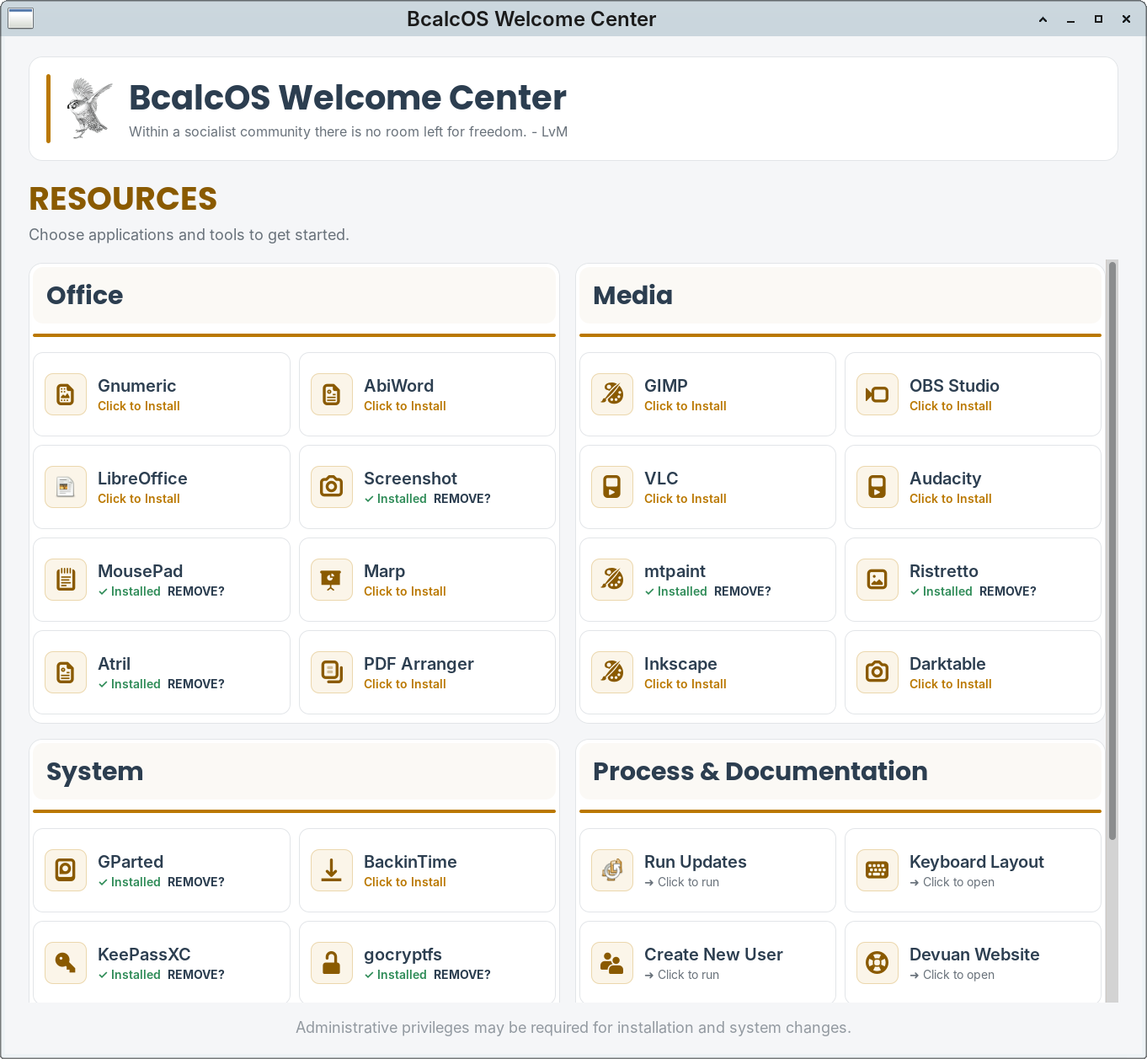Image resolution: width=1147 pixels, height=1059 pixels.
Task: Click the Atril document icon
Action: [x=66, y=672]
